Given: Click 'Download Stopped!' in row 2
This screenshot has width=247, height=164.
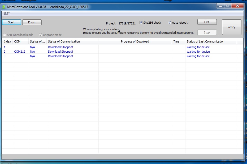Looking at the screenshot, I should coord(60,52).
